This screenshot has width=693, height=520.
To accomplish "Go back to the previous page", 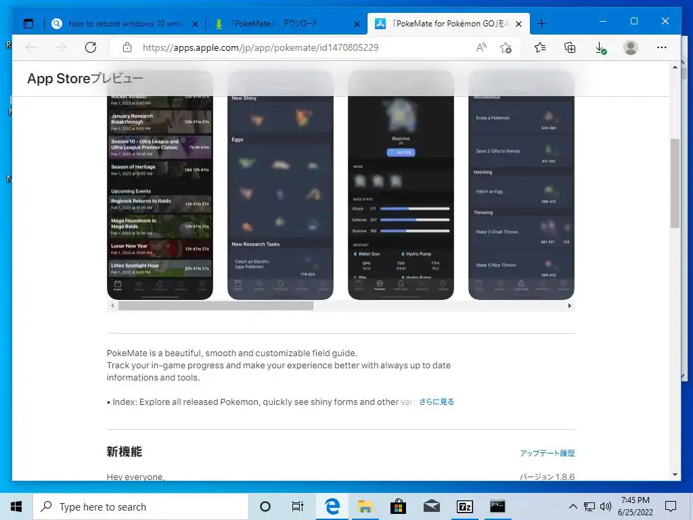I will (31, 47).
